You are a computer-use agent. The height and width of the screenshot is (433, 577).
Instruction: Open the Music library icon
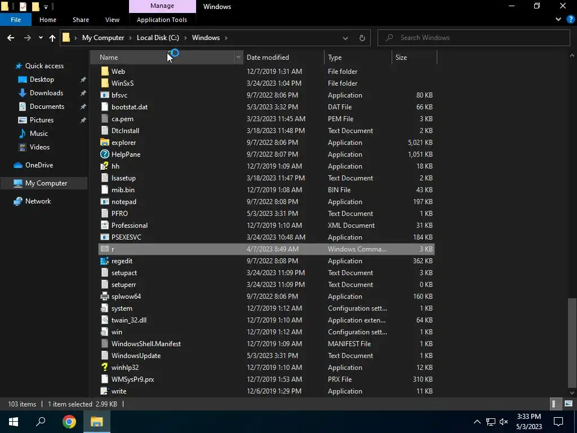23,133
